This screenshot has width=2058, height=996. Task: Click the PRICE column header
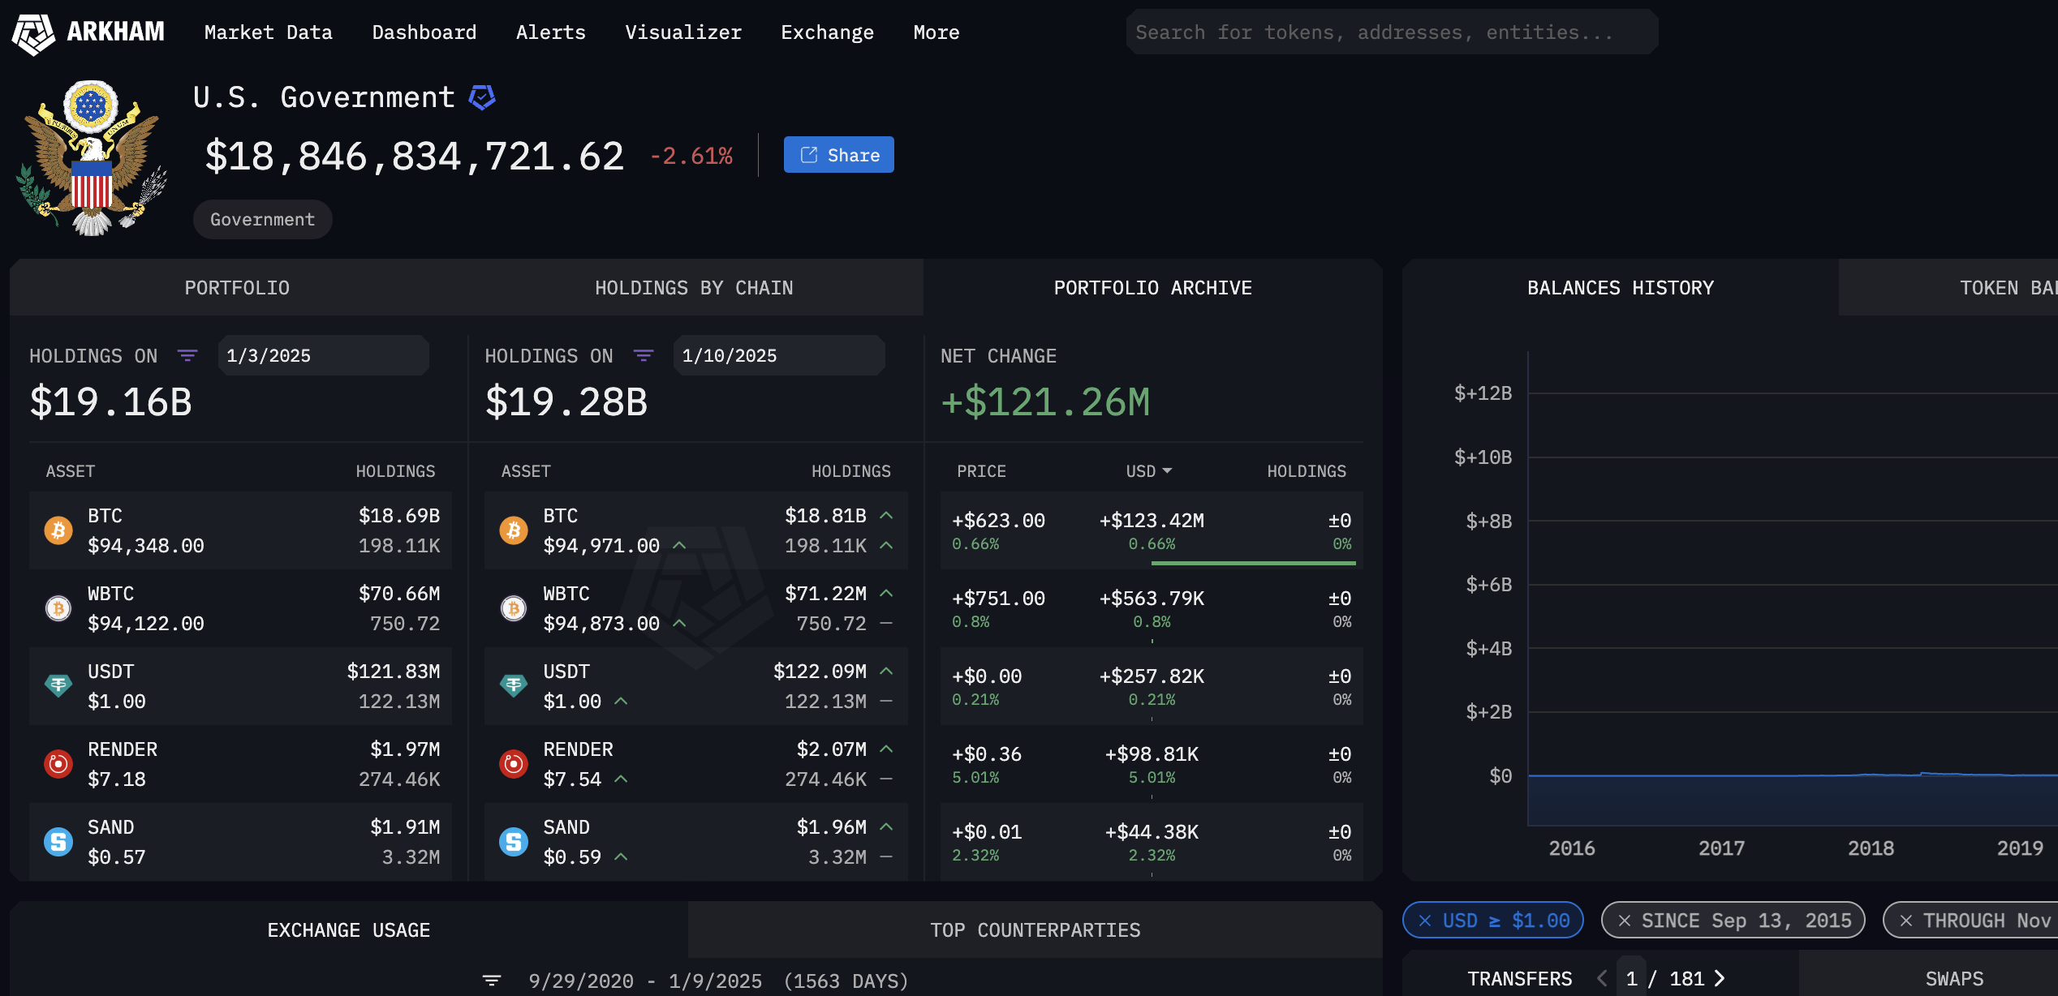click(x=981, y=471)
